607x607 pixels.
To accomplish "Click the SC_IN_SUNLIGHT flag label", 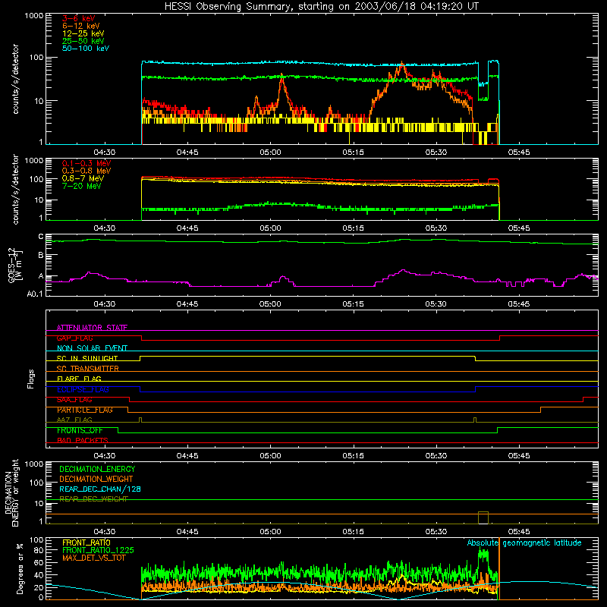I will click(x=87, y=358).
